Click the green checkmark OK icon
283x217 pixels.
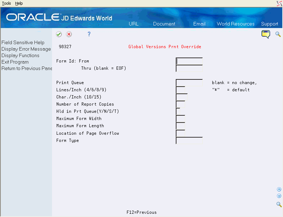pos(59,34)
